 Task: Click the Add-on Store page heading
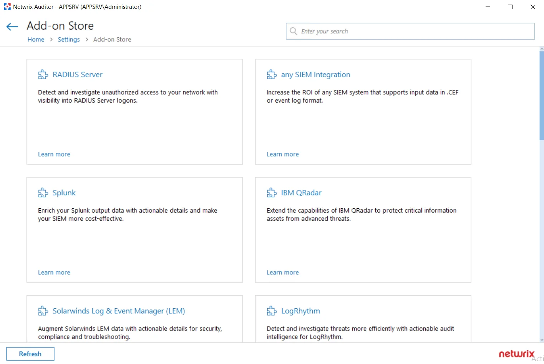pos(60,26)
